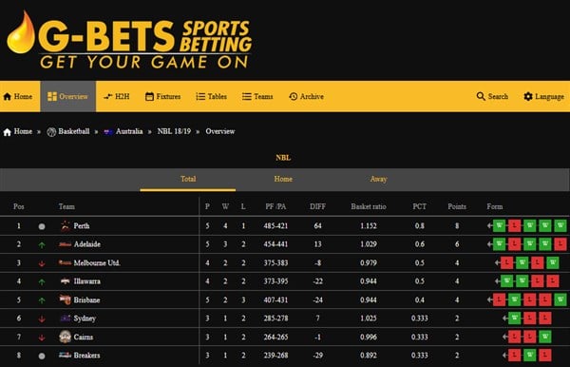Open Language settings gear icon
The height and width of the screenshot is (367, 570).
point(528,96)
